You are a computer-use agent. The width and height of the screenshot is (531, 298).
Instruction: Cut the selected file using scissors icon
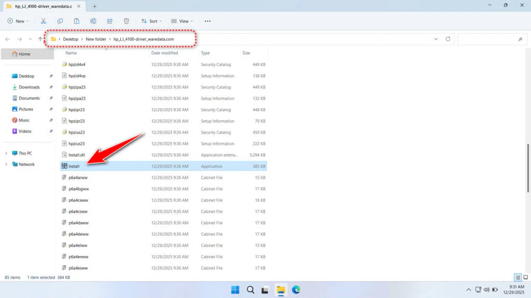pos(44,21)
